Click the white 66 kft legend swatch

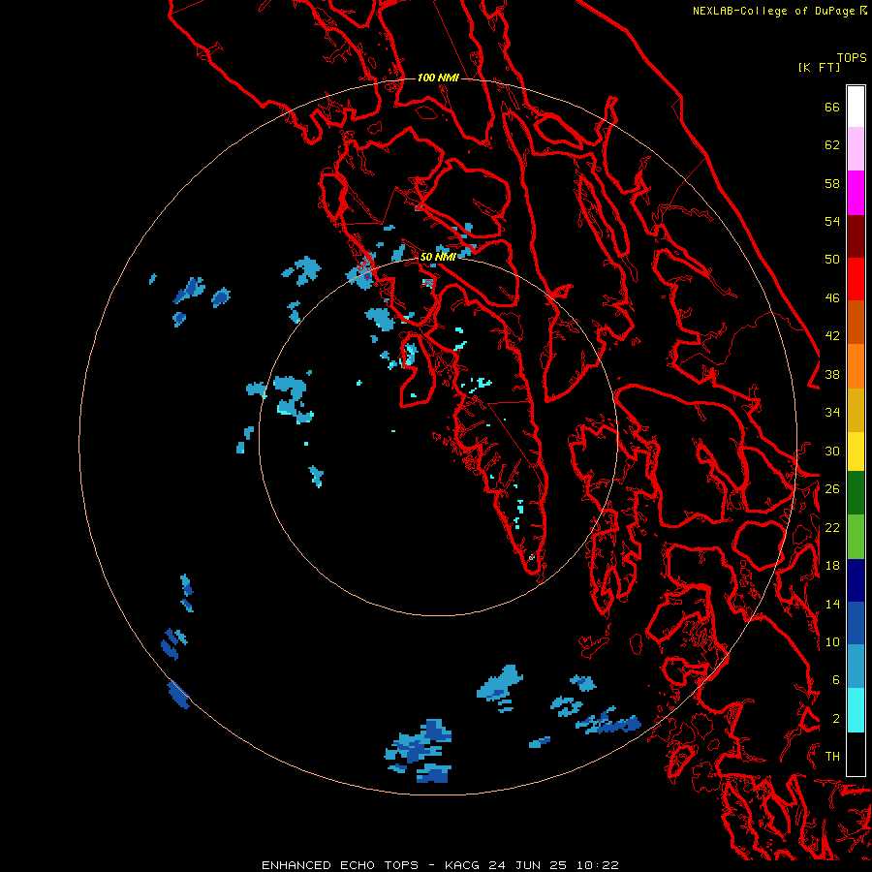tap(856, 107)
